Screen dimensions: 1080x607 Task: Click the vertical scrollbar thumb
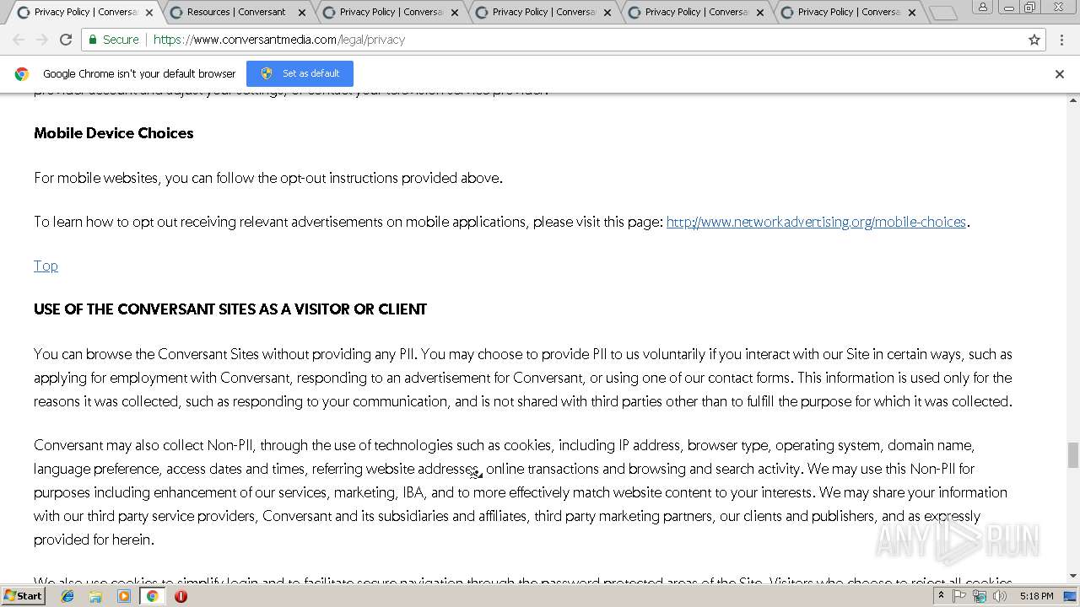(x=1072, y=455)
